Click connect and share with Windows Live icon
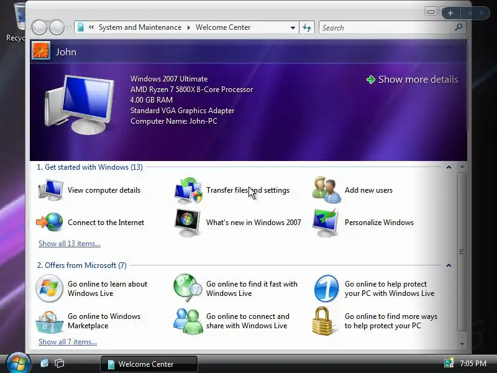This screenshot has width=497, height=373. pos(188,321)
